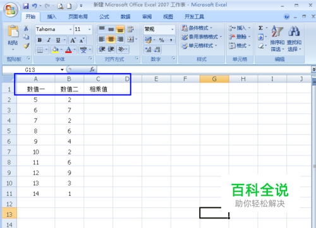The height and width of the screenshot is (228, 316).
Task: Open 查找和选择 find and select
Action: click(294, 38)
